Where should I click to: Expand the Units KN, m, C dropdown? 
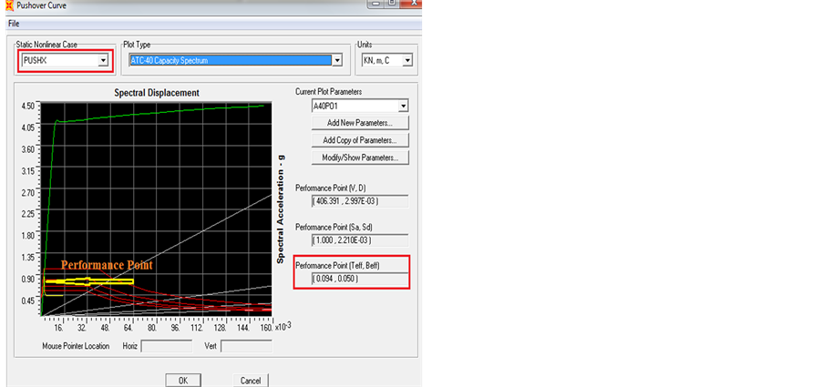tap(406, 61)
